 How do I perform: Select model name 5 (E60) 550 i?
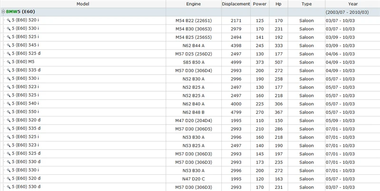point(25,112)
